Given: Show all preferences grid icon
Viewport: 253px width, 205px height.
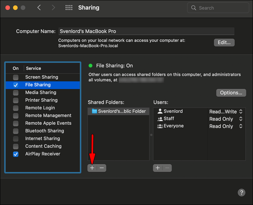Looking at the screenshot, I should (69, 8).
